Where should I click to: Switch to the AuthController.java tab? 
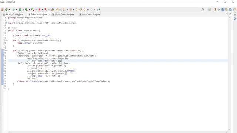(90, 14)
